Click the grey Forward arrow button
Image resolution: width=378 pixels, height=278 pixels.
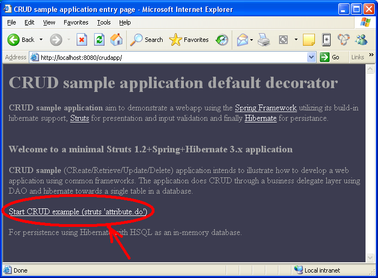point(56,40)
